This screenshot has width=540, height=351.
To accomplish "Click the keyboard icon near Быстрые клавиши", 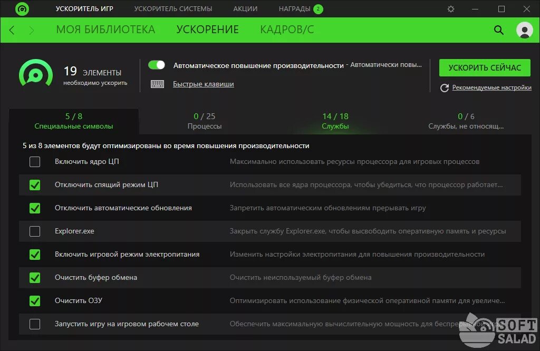I will (158, 84).
